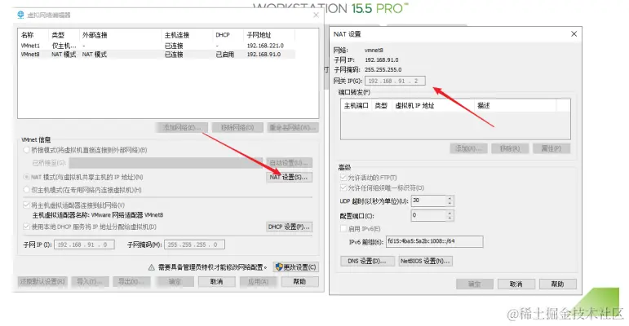Open the 已桥接至 dropdown list
The width and height of the screenshot is (629, 326).
point(166,162)
